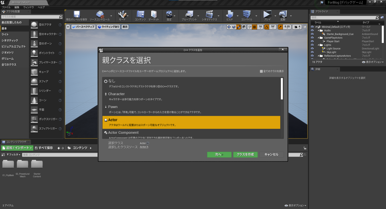Open Source Control toolbar icon
386x209 pixels.
(x=100, y=14)
